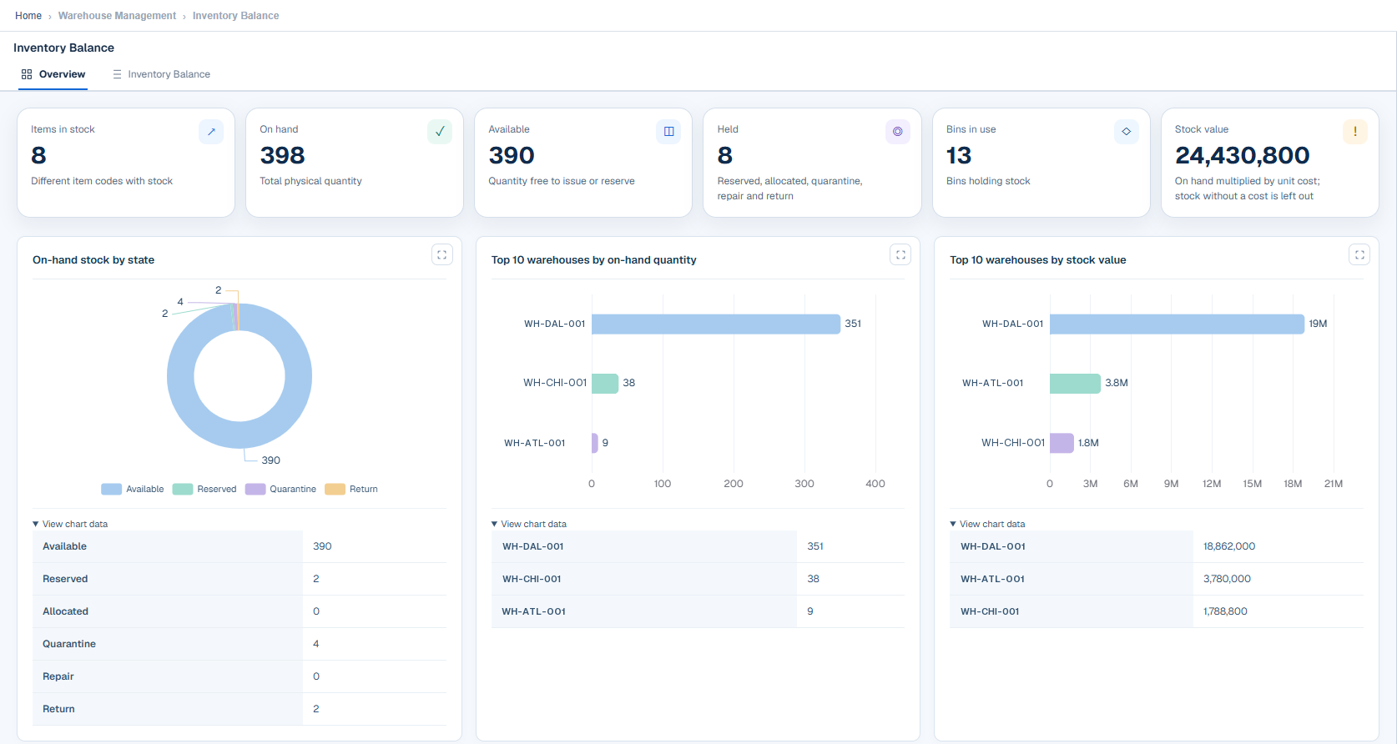Click the 390 label on donut chart
The height and width of the screenshot is (744, 1397).
[271, 460]
